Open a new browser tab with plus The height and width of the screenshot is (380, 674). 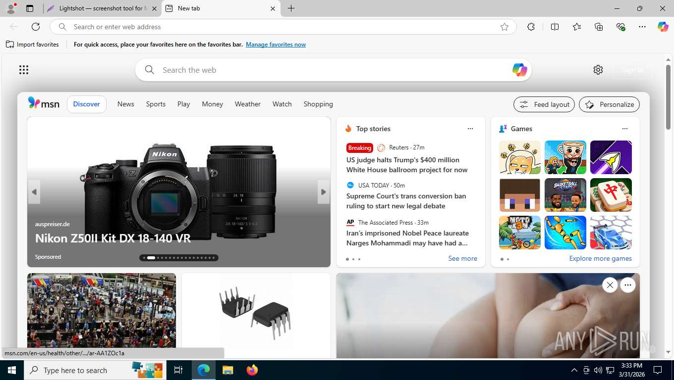point(291,8)
